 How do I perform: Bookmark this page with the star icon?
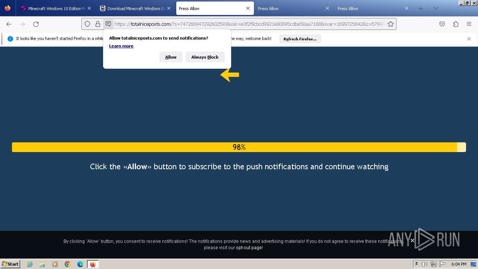[391, 24]
